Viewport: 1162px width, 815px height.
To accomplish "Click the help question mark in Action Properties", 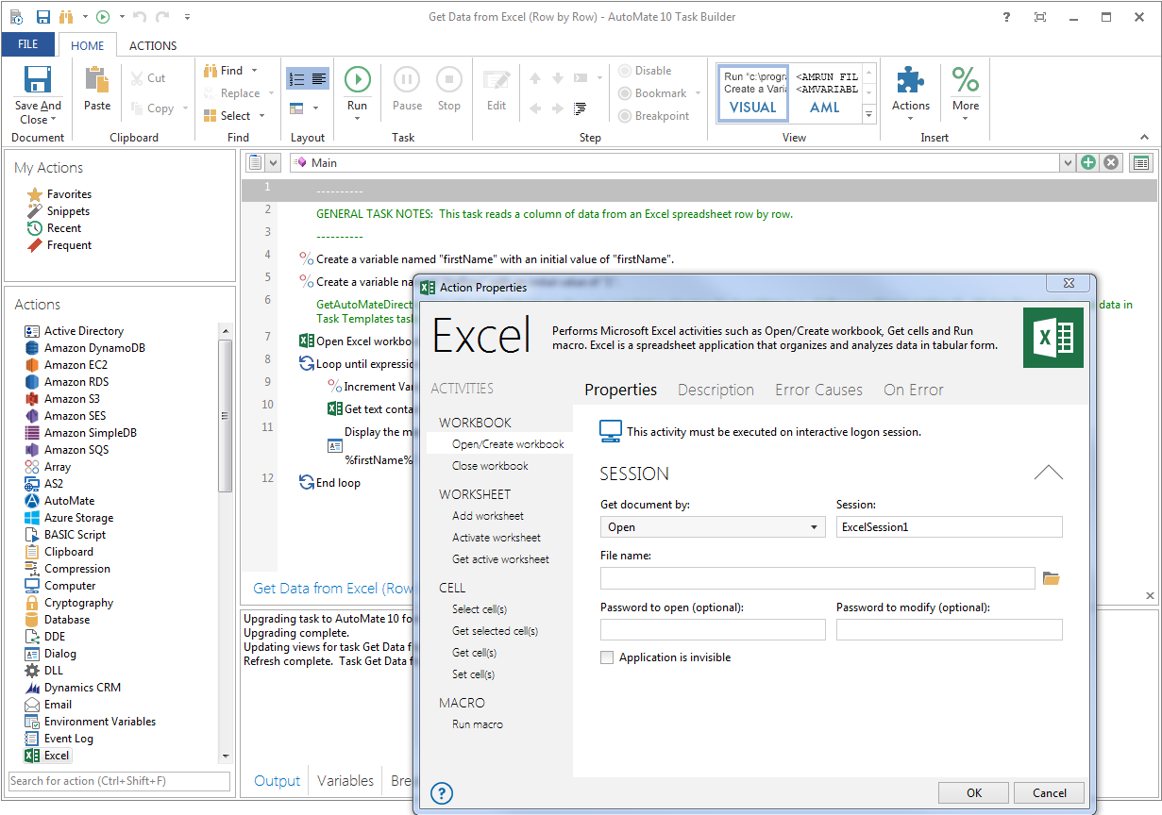I will (441, 794).
